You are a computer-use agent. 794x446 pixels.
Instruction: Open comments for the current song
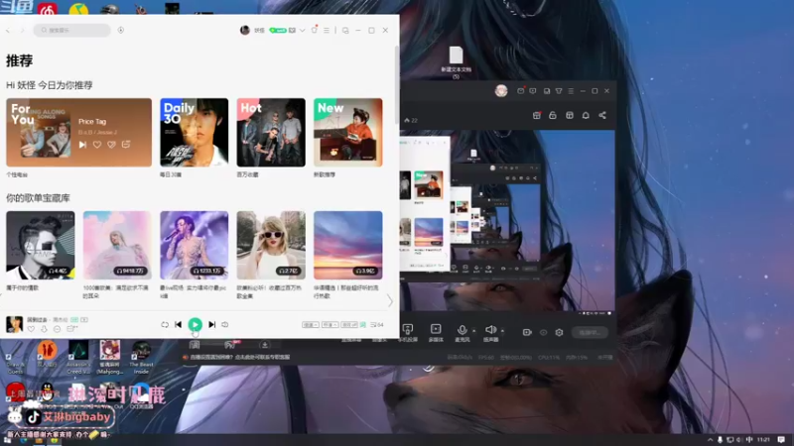coord(57,329)
